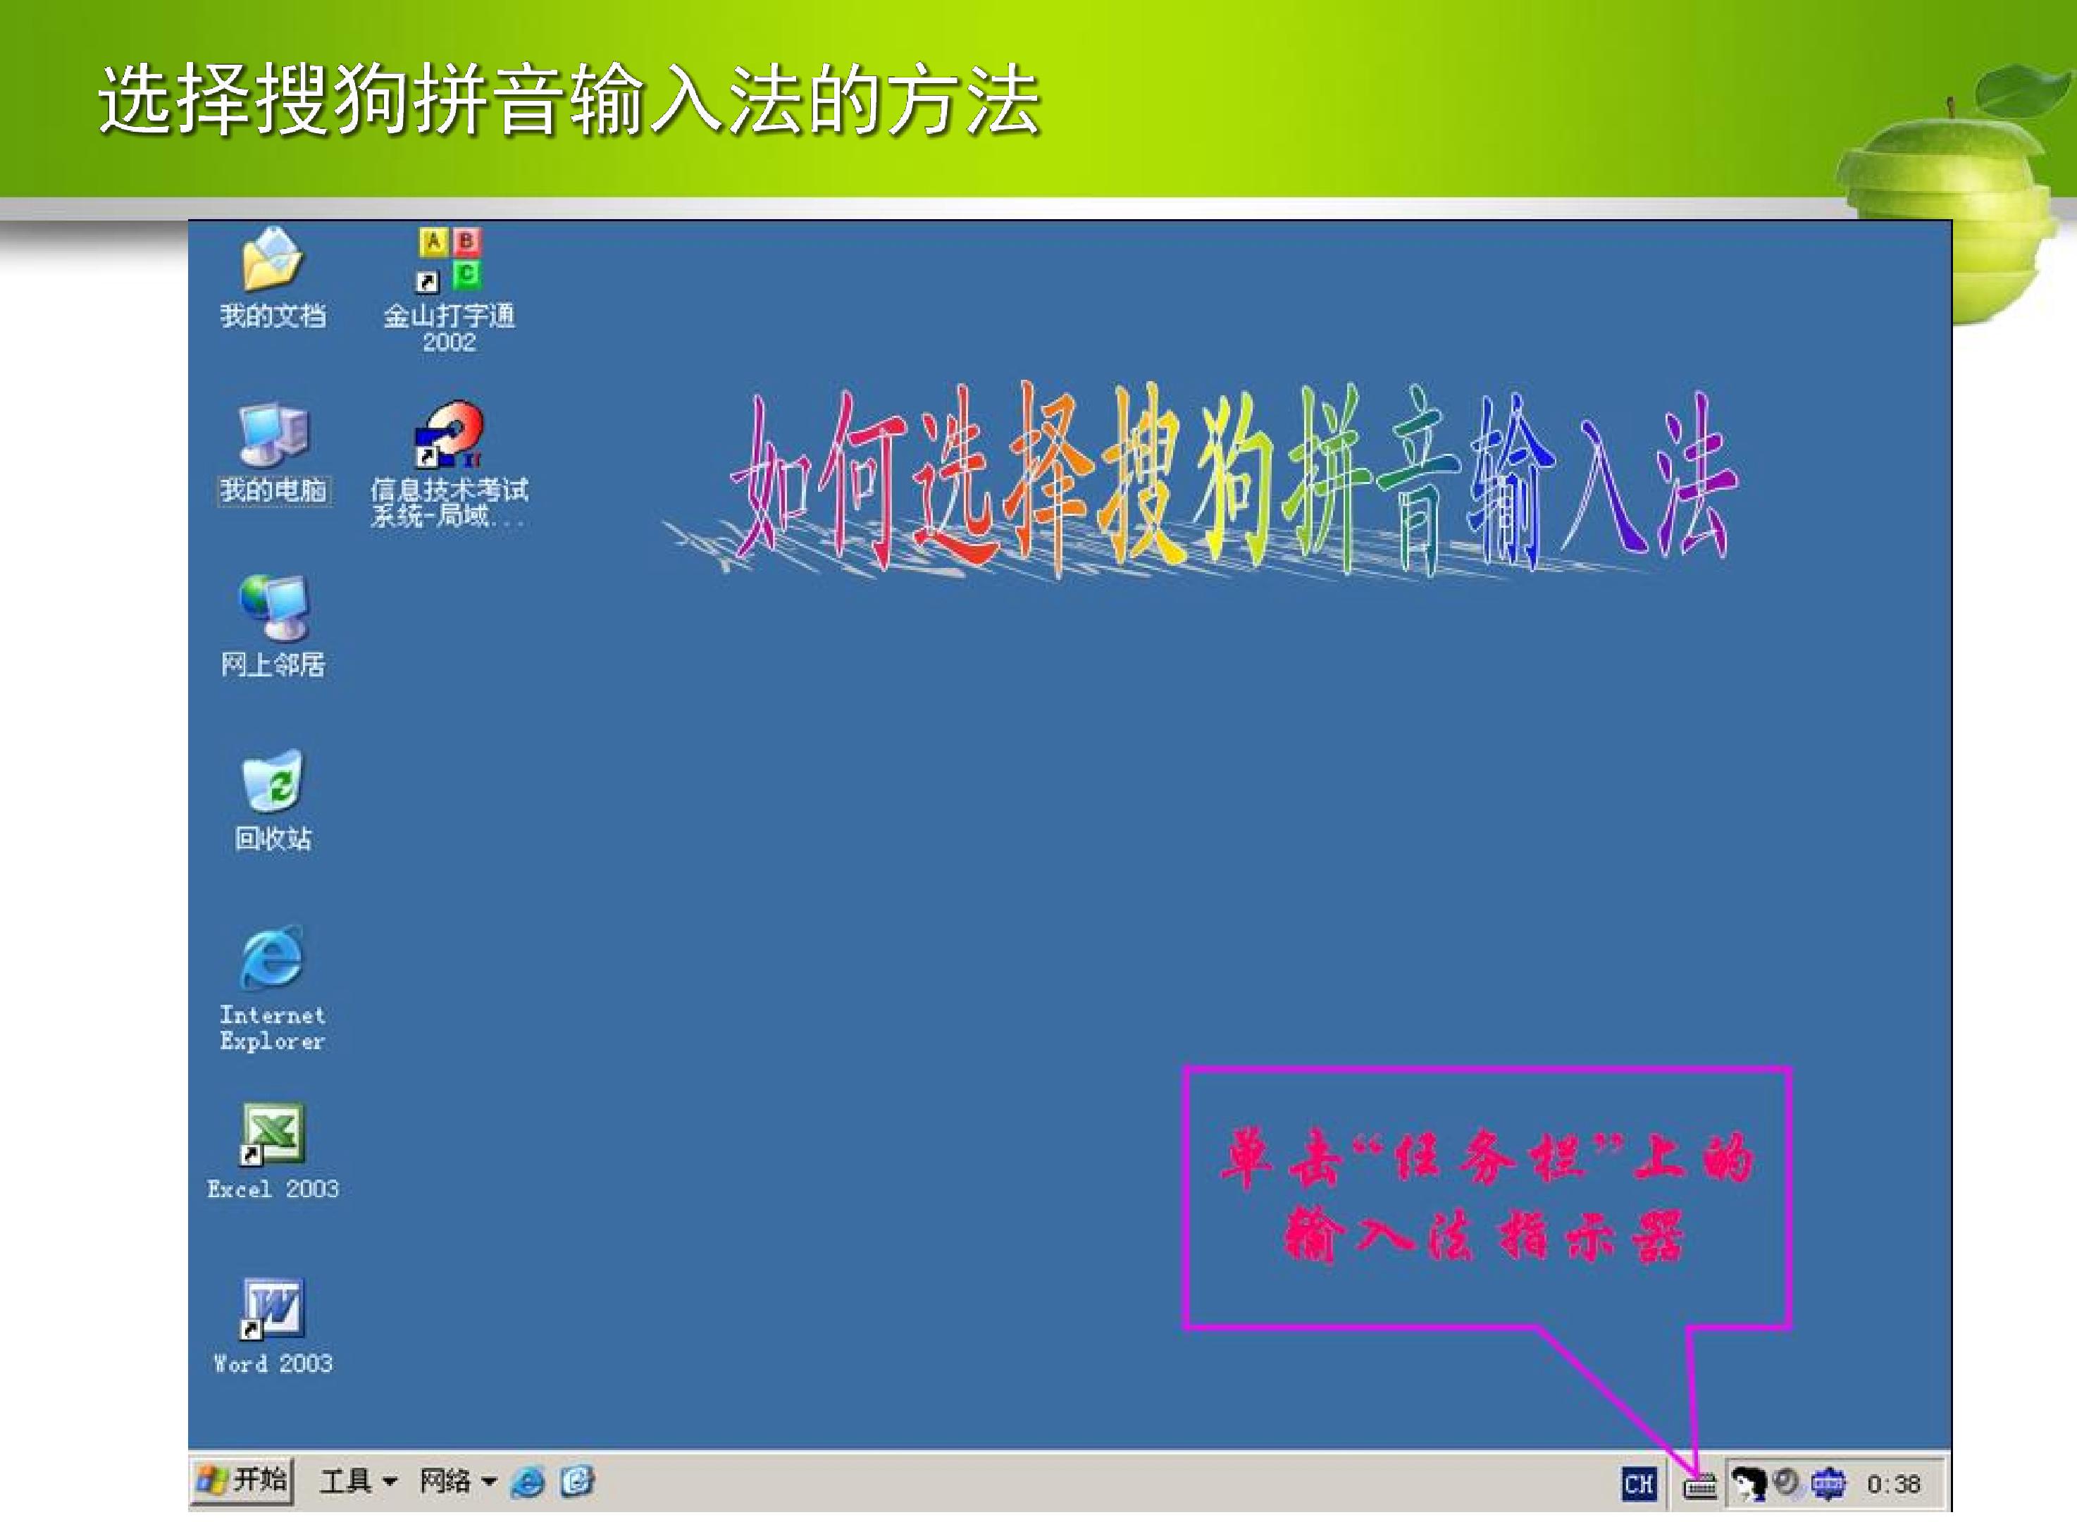This screenshot has height=1522, width=2077.
Task: Click the 信息技术考试系统 shortcut icon
Action: pyautogui.click(x=449, y=434)
